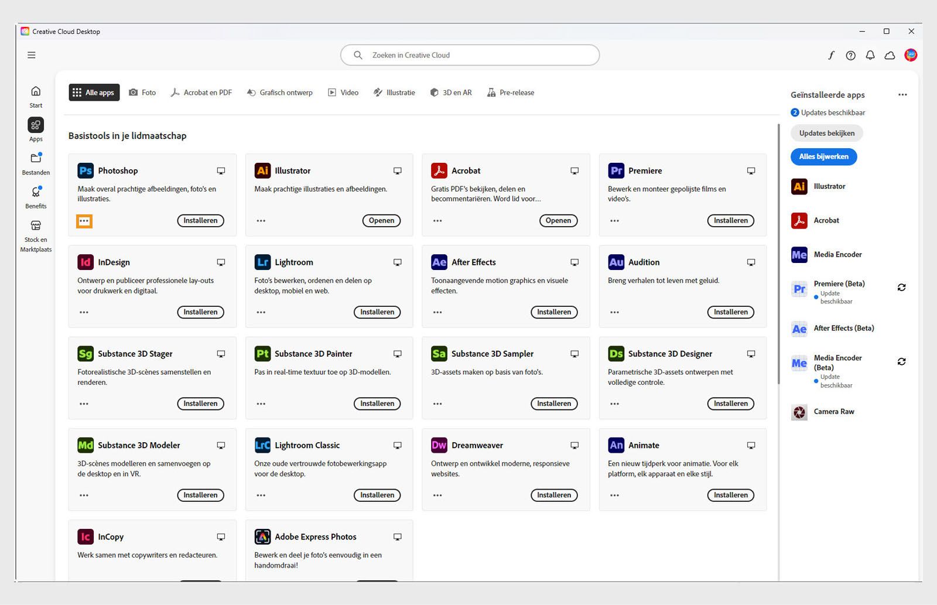
Task: Click Alles bijwerken button
Action: tap(824, 156)
